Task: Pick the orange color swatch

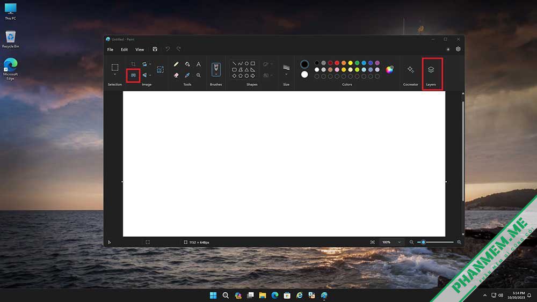Action: [x=344, y=63]
